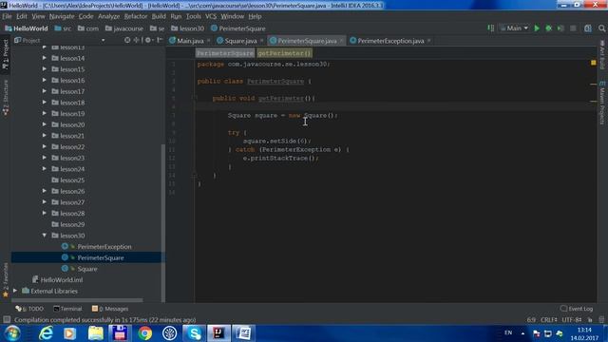Image resolution: width=608 pixels, height=342 pixels.
Task: Close the Square.java tab
Action: (262, 40)
